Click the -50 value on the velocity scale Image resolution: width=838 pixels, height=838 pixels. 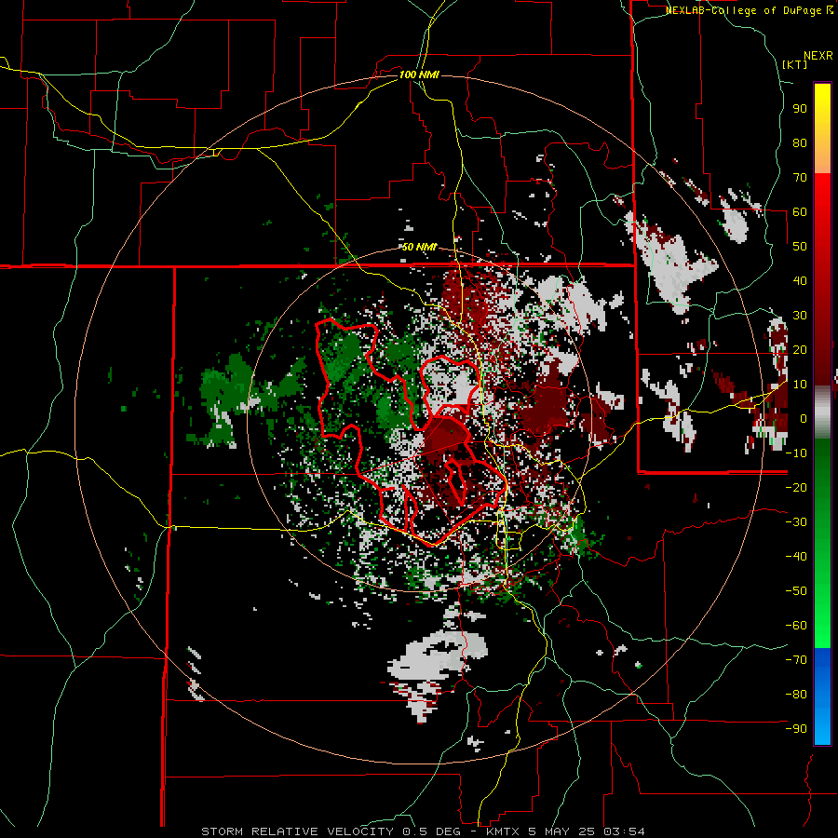pyautogui.click(x=797, y=591)
